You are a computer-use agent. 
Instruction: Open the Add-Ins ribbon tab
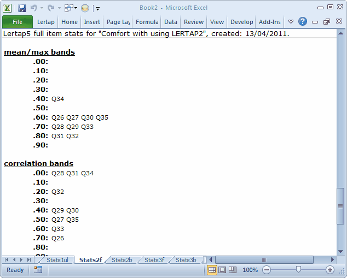coord(270,22)
